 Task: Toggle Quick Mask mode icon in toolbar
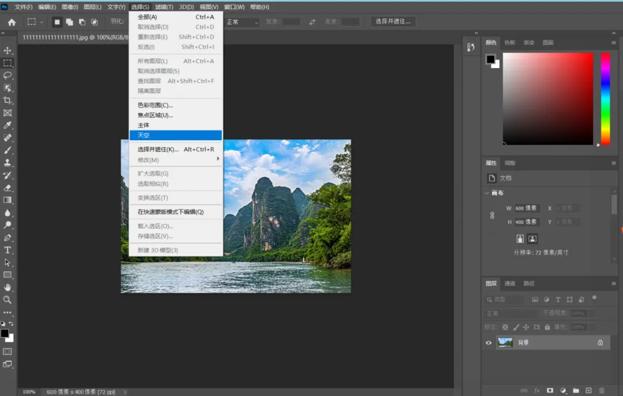[x=7, y=352]
